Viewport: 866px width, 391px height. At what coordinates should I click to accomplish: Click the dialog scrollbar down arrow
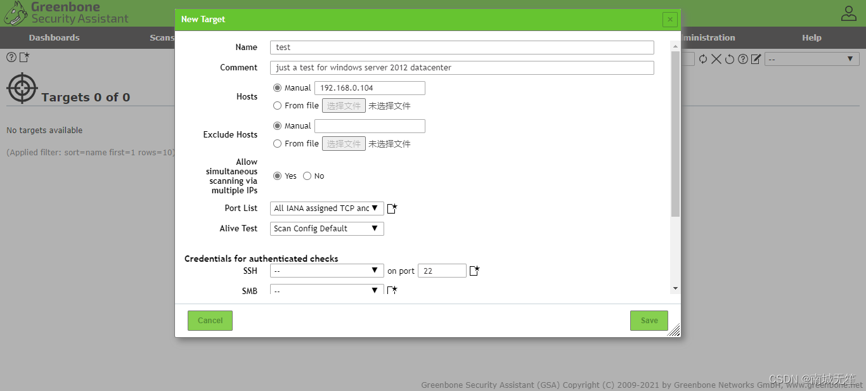click(x=675, y=289)
